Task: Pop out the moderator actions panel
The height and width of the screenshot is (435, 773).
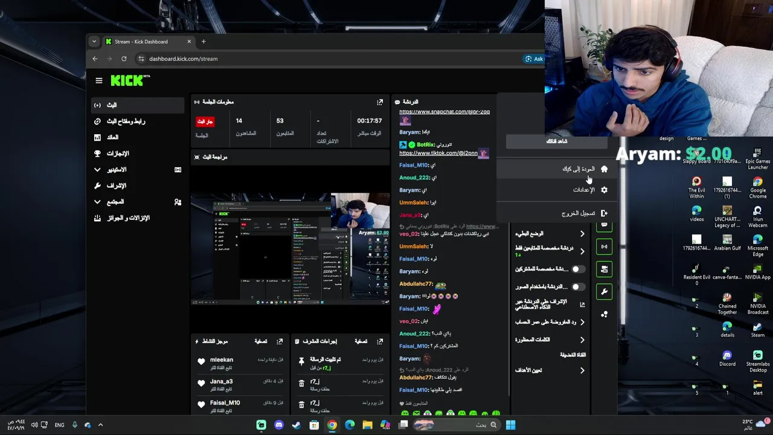Action: click(380, 341)
